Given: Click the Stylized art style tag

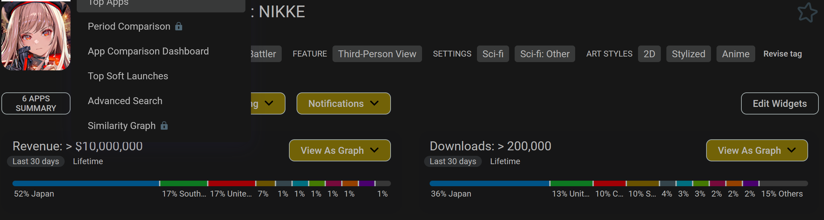Looking at the screenshot, I should pyautogui.click(x=689, y=54).
